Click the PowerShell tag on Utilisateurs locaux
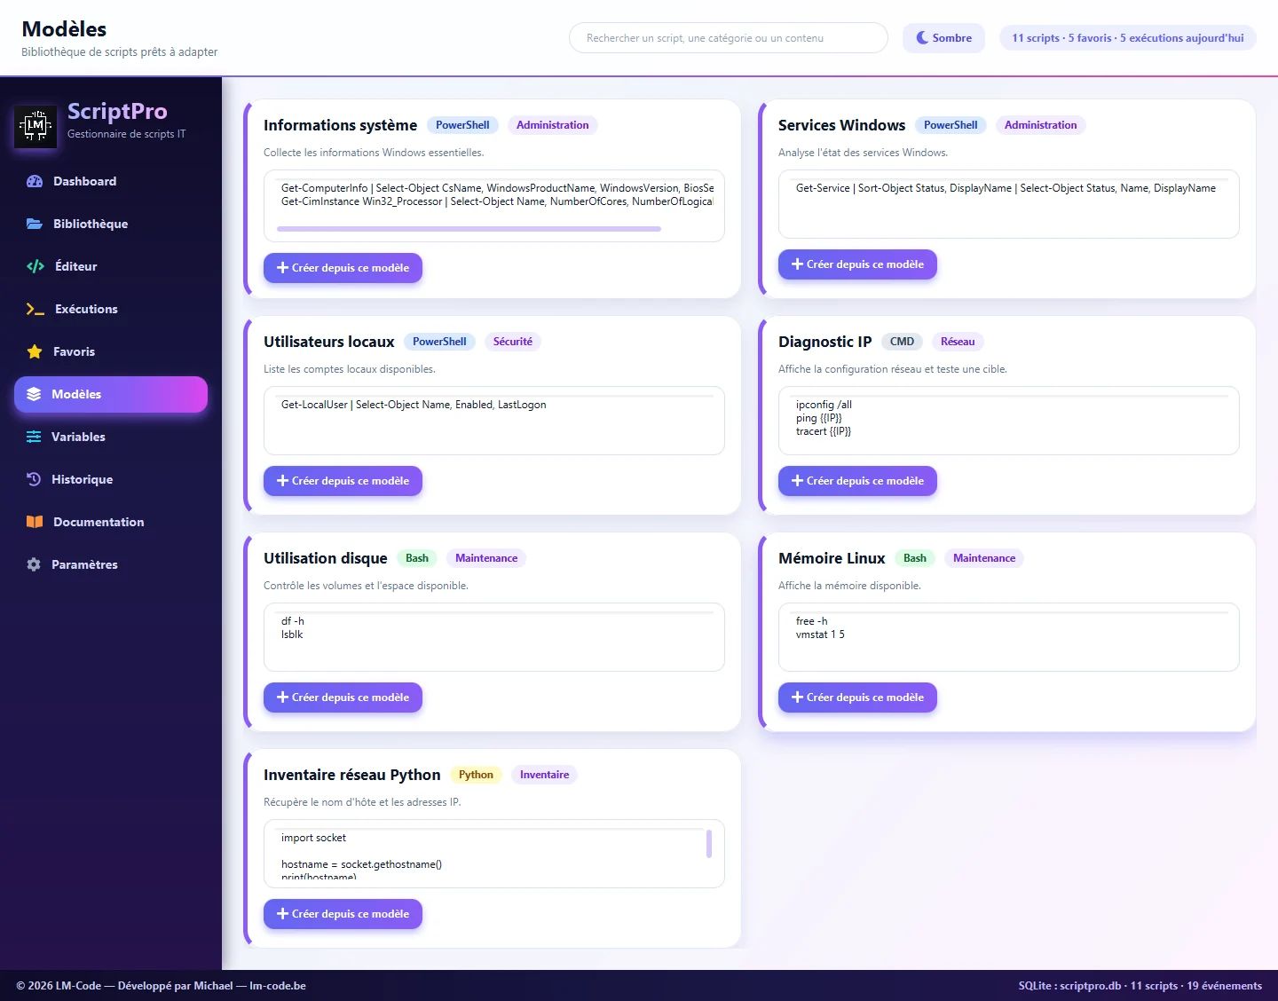 click(x=439, y=342)
